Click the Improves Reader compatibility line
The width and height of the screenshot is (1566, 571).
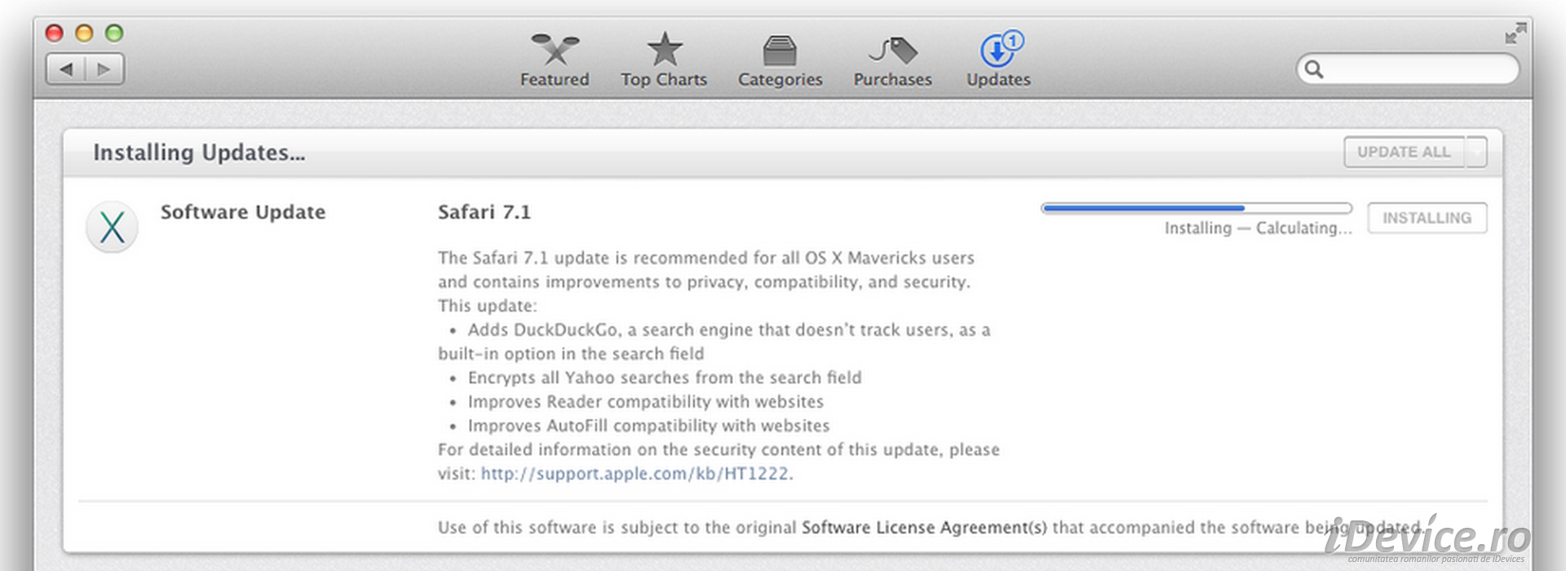click(645, 402)
